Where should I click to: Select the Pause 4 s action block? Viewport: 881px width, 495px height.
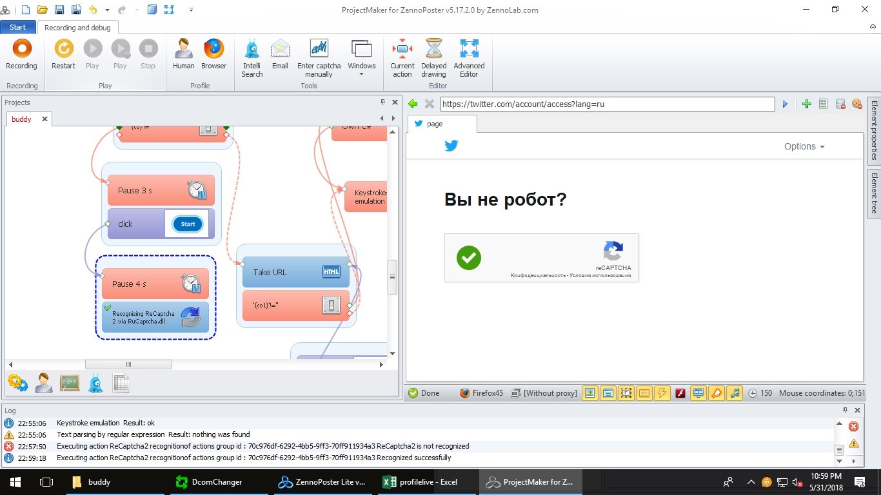pos(155,284)
